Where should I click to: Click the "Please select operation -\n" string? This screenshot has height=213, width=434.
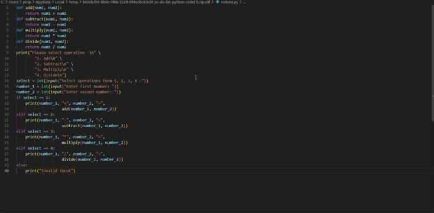coord(63,53)
